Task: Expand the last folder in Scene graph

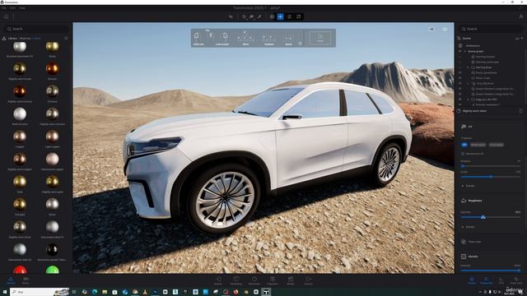Action: point(469,99)
